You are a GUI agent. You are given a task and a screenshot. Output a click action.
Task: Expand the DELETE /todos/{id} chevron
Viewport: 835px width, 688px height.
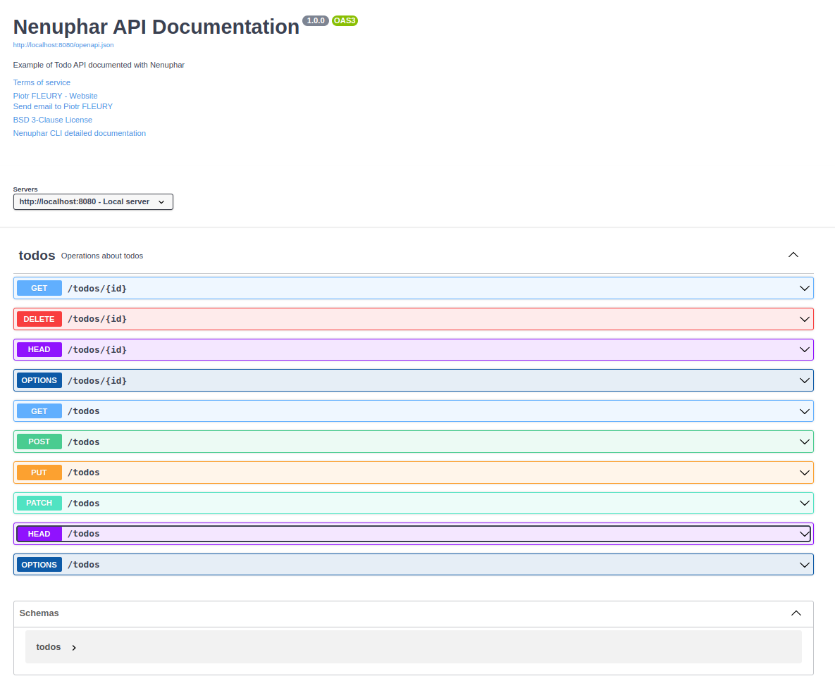coord(804,319)
